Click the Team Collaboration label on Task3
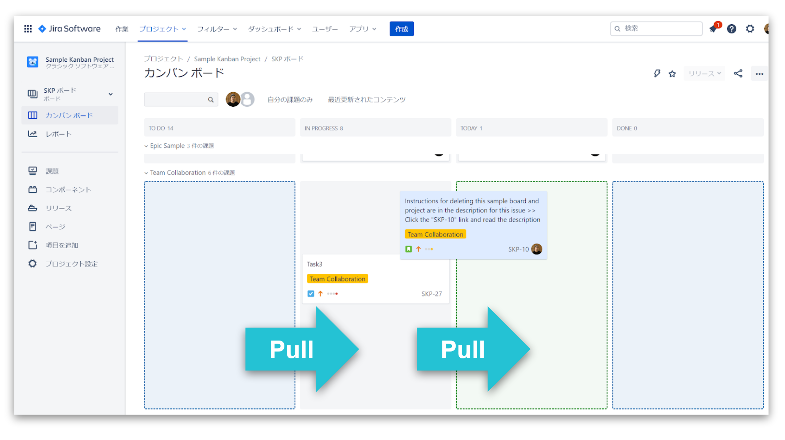 [337, 279]
